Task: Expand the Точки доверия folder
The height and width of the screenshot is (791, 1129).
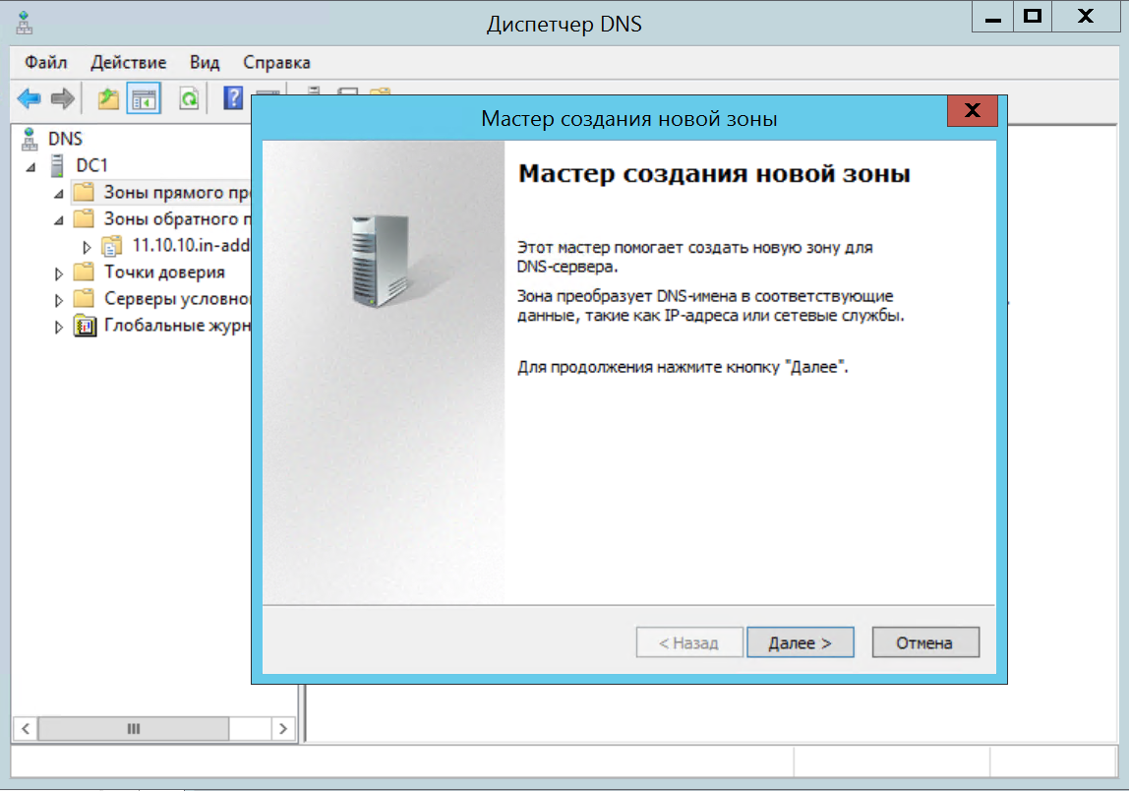Action: coord(58,273)
